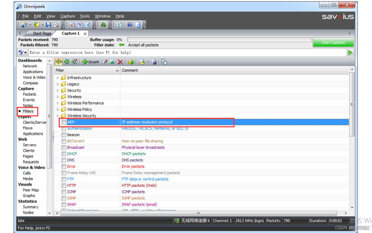This screenshot has height=233, width=372.
Task: Expand the Wireless Performance folder
Action: click(x=58, y=103)
